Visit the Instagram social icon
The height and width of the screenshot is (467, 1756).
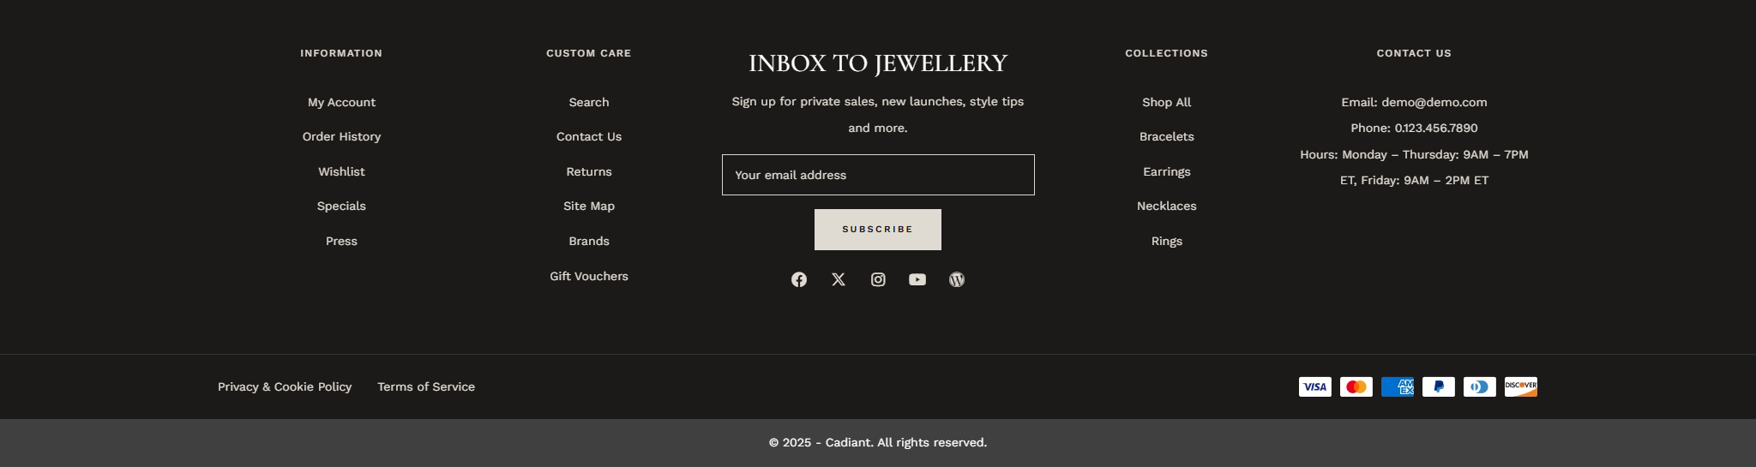[x=877, y=279]
